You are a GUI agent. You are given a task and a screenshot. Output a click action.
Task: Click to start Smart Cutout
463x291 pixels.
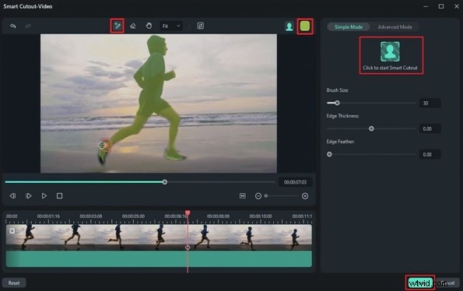point(390,56)
